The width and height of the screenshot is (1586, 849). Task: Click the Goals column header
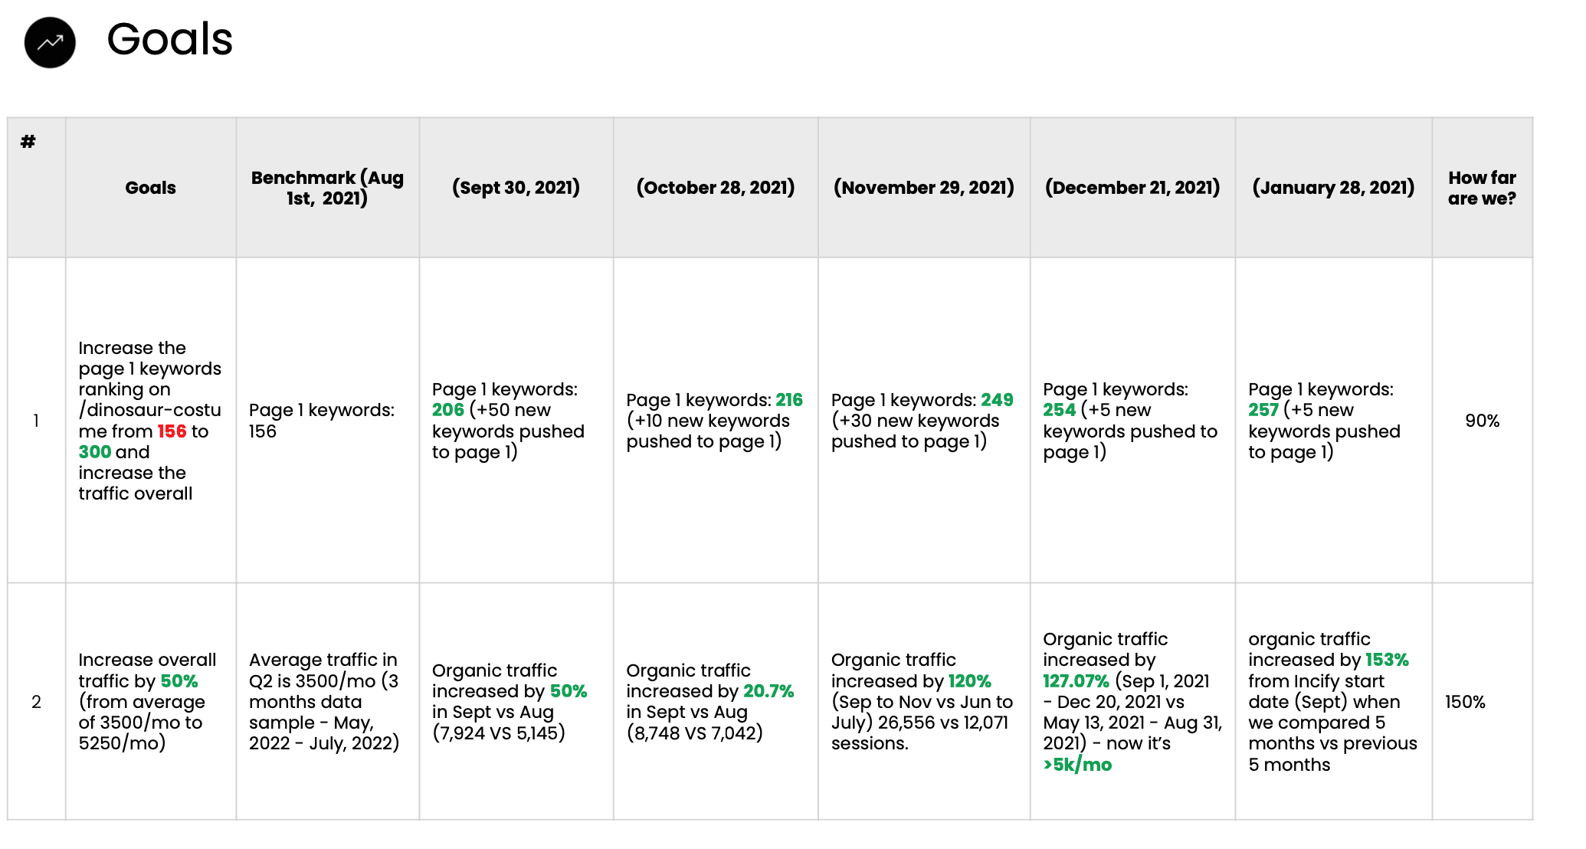point(150,188)
